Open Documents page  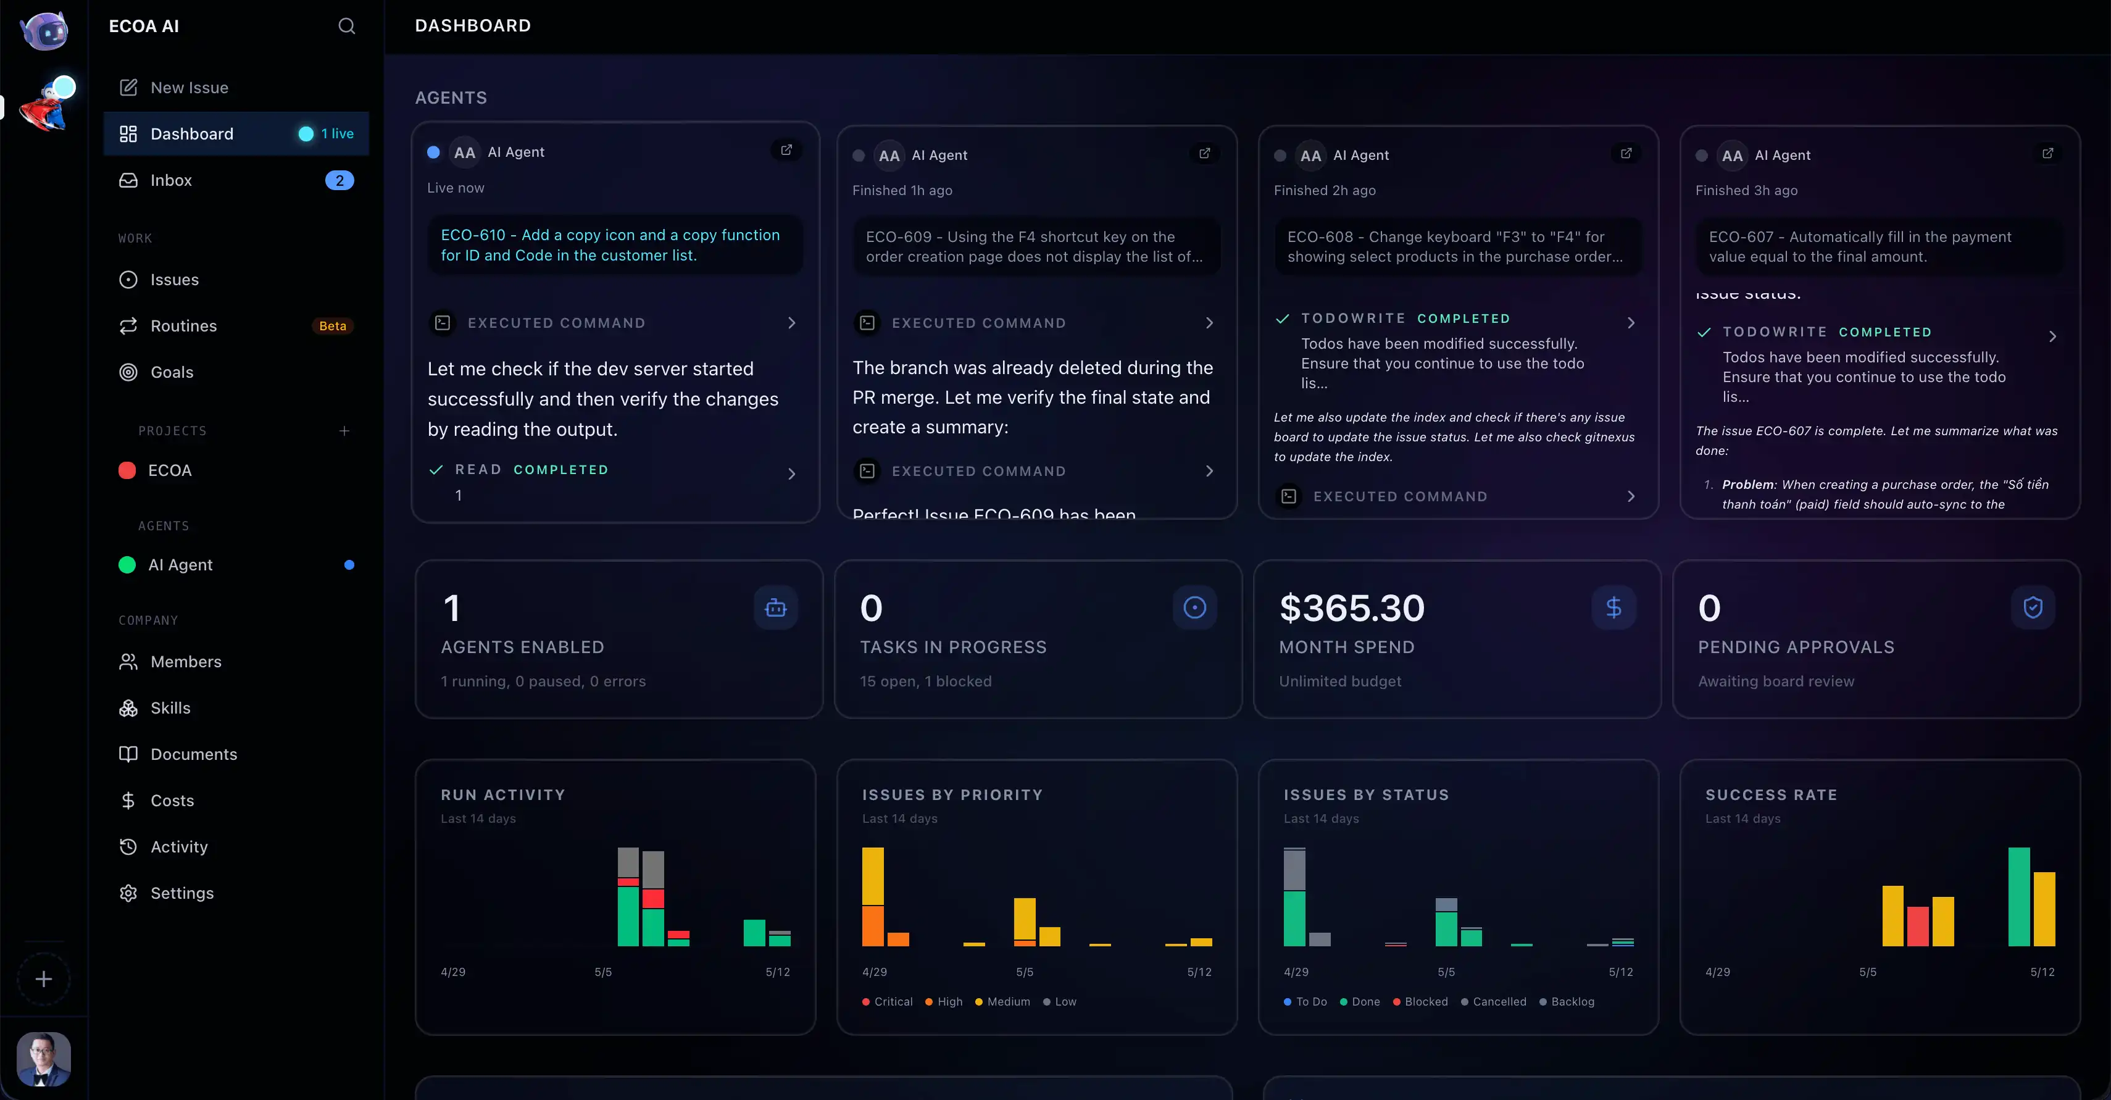point(236,754)
